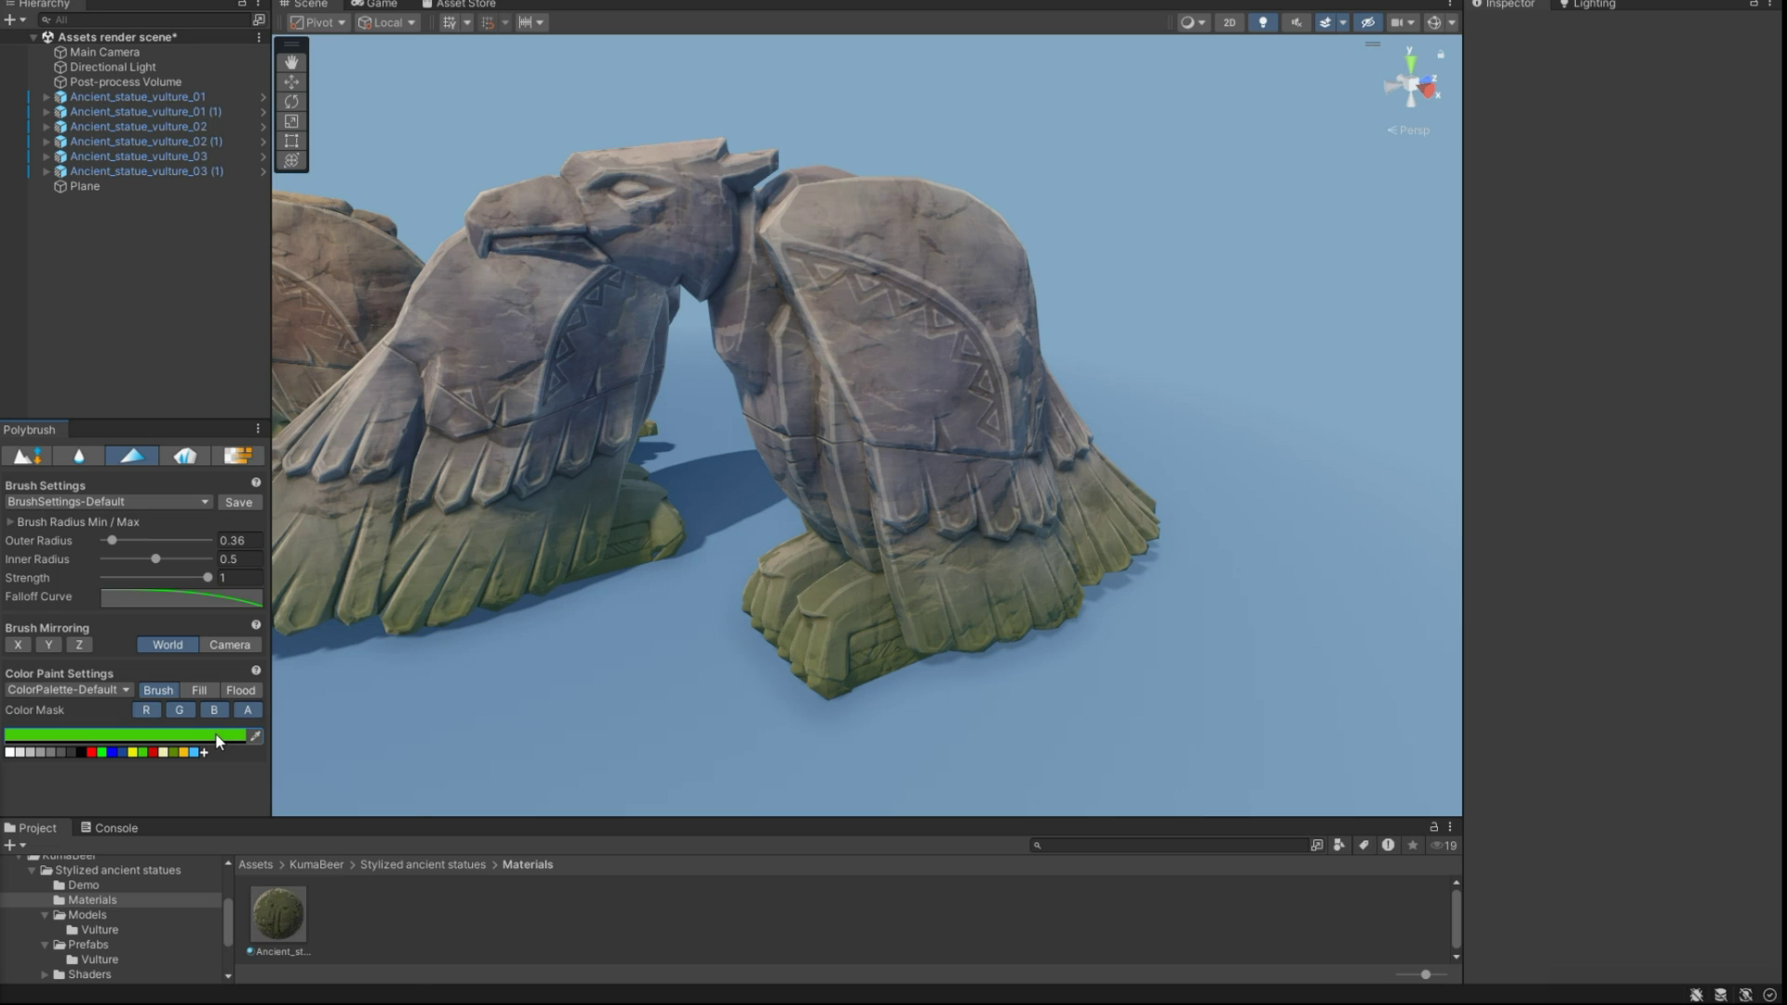This screenshot has width=1787, height=1005.
Task: Toggle Y axis brush mirroring
Action: point(48,645)
